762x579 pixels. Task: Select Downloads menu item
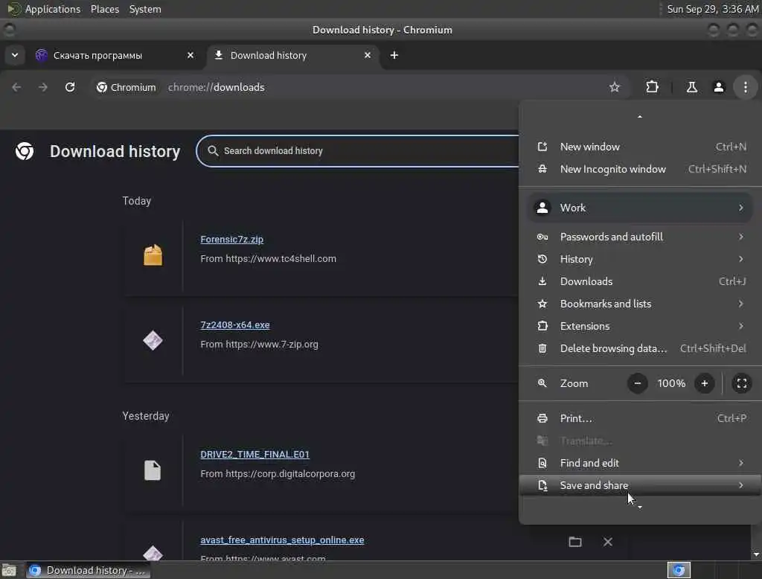click(641, 281)
